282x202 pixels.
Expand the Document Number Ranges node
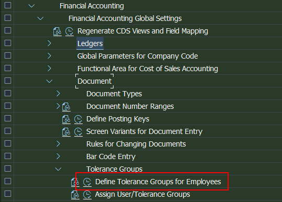[x=58, y=106]
